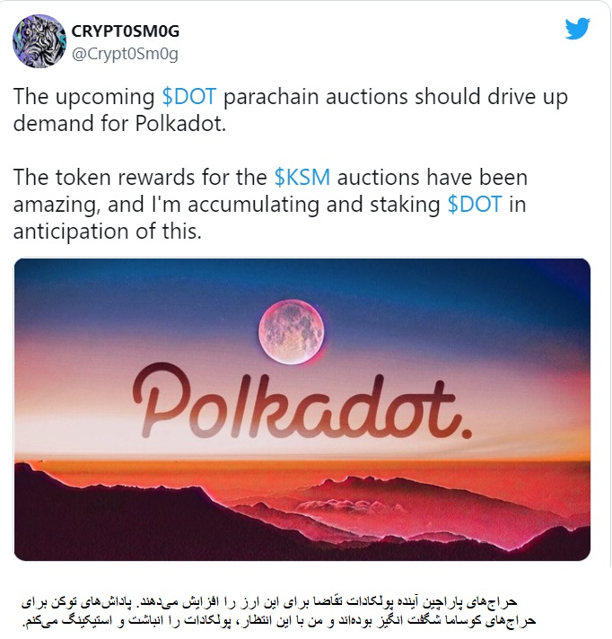Click the dot after the Polkadot logo

coord(466,432)
